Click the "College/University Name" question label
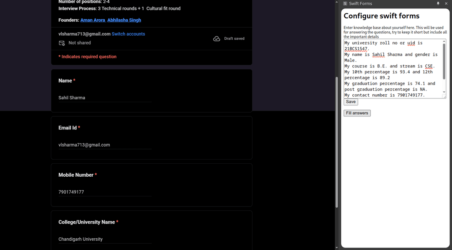This screenshot has width=452, height=250. click(x=87, y=222)
